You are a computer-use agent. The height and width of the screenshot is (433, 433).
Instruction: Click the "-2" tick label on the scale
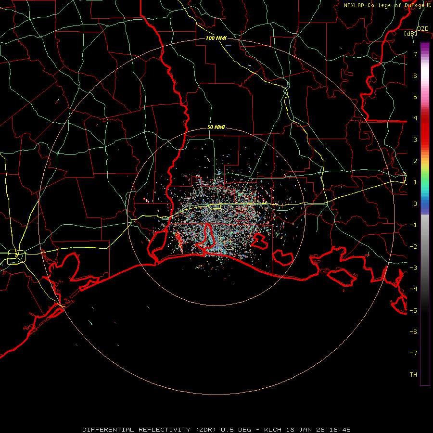click(x=413, y=247)
